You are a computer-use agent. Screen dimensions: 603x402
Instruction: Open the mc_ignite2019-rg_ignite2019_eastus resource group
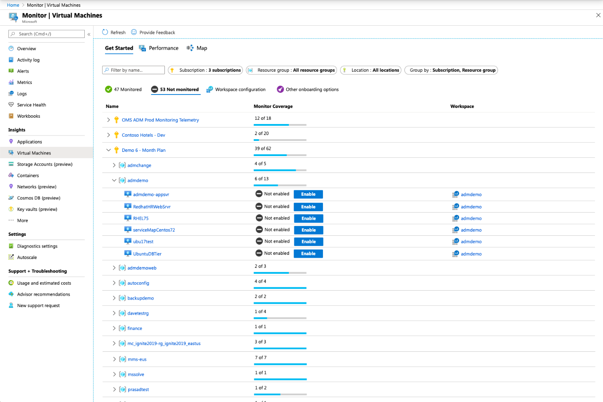click(x=164, y=344)
